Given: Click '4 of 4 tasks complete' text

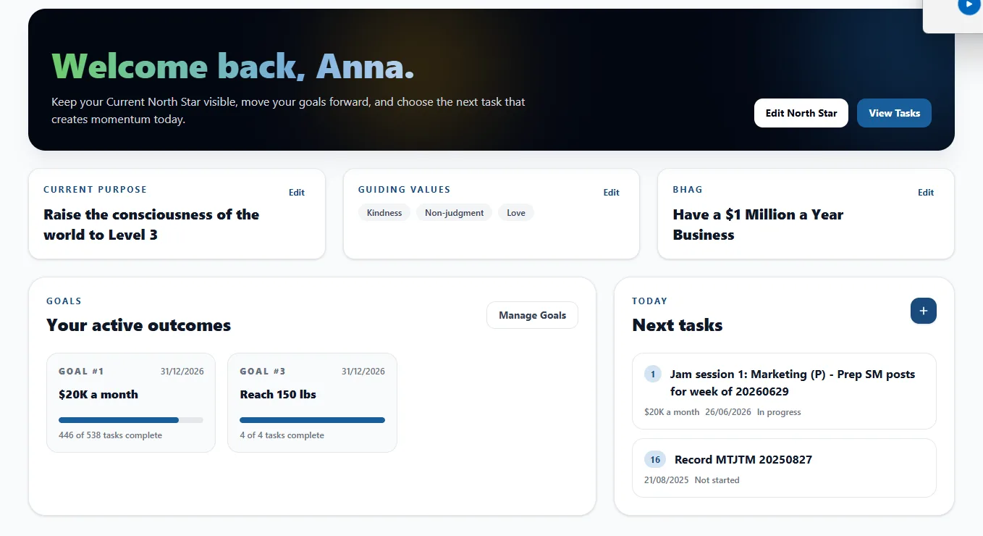Looking at the screenshot, I should tap(282, 435).
